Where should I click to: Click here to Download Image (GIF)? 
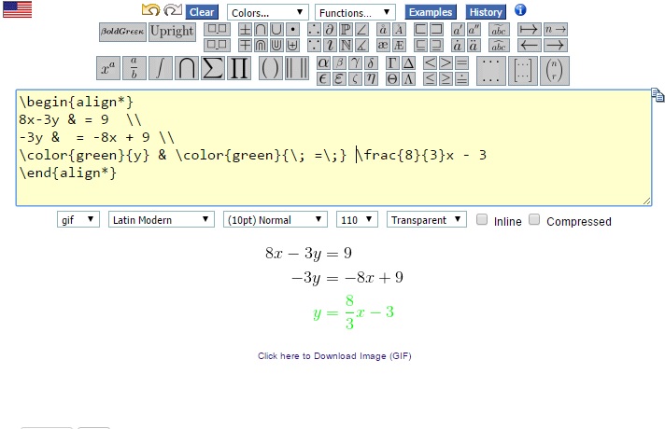click(334, 355)
